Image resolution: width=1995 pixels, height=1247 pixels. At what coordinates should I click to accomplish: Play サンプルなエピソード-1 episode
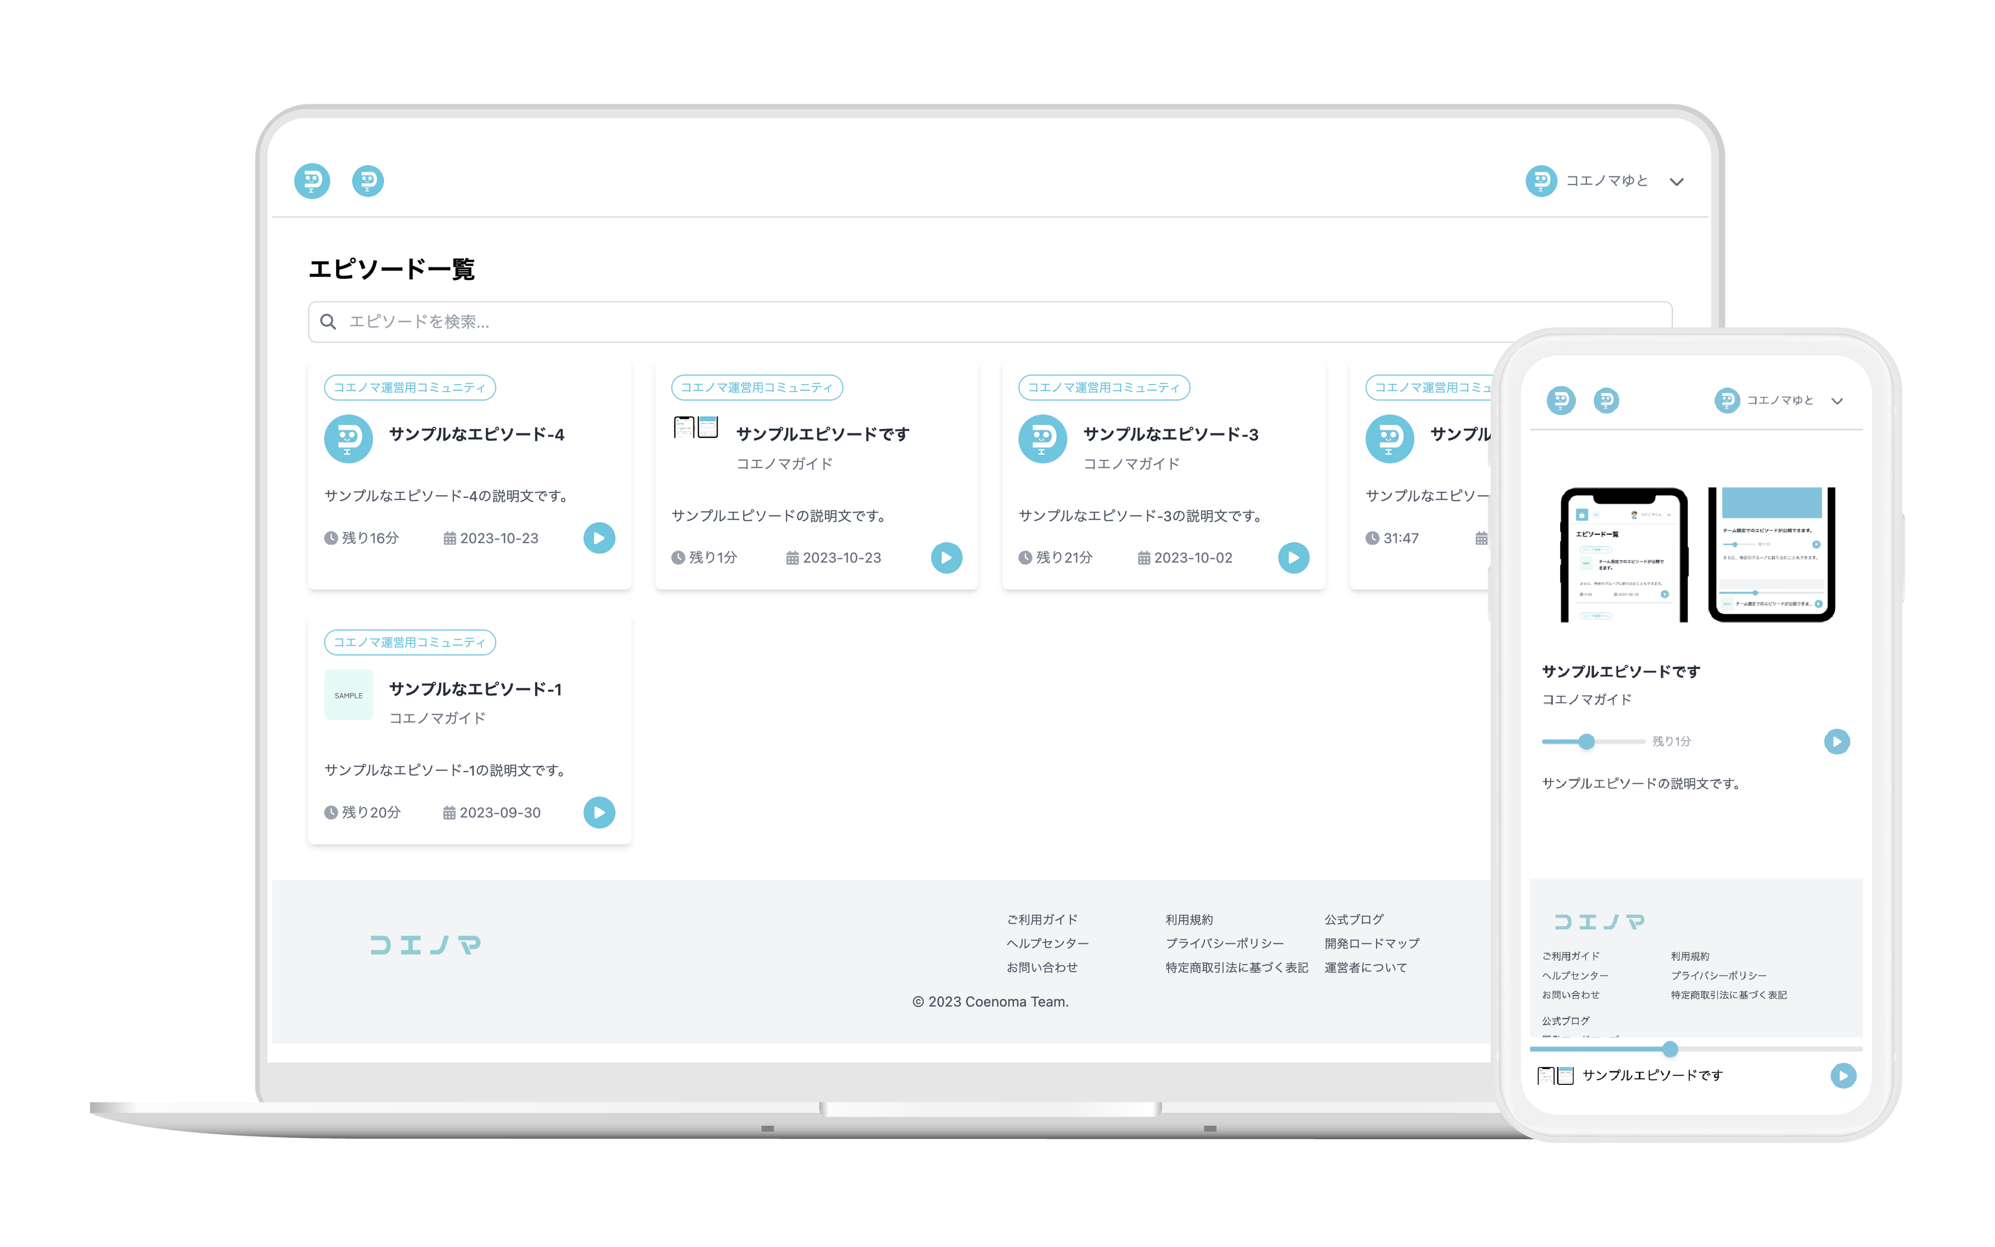(598, 812)
